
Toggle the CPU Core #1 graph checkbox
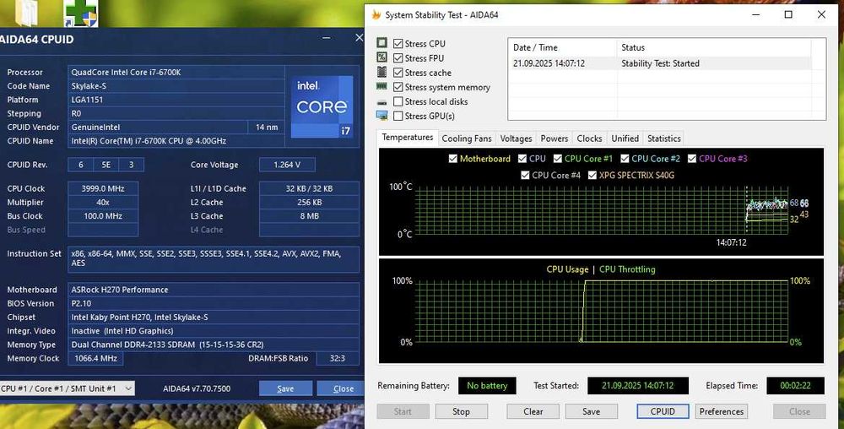click(x=557, y=159)
